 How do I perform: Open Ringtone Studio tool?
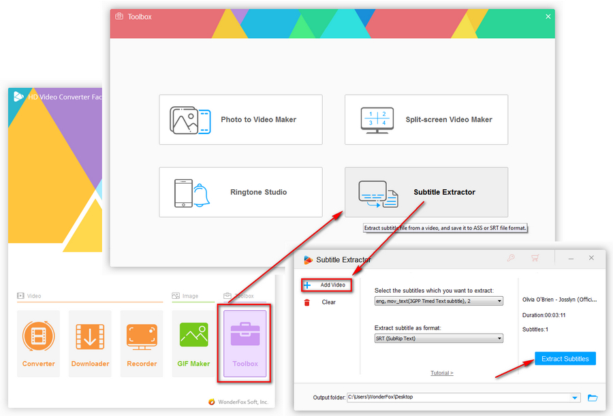tap(240, 192)
